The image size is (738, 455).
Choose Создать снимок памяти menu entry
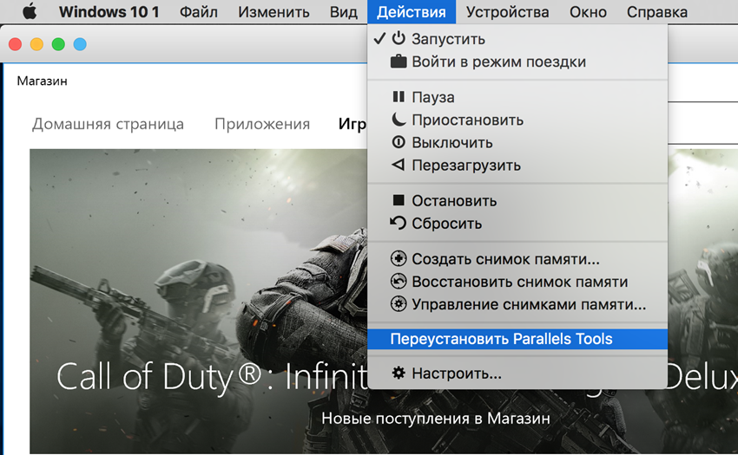coord(505,259)
